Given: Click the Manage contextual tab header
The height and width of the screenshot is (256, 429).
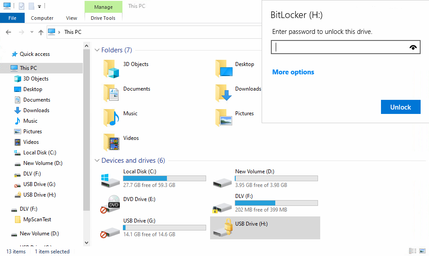Looking at the screenshot, I should click(x=104, y=7).
